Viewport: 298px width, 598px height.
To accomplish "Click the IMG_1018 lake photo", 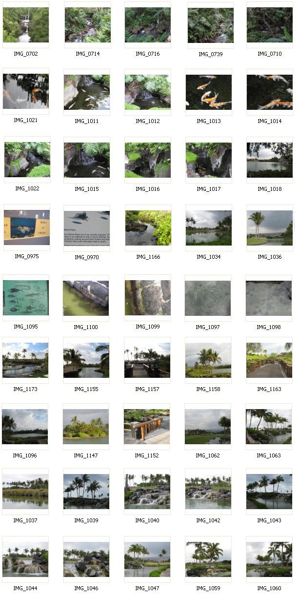I will (x=269, y=160).
